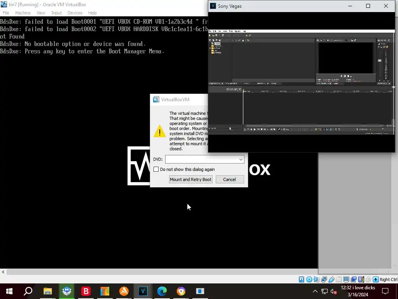This screenshot has width=398, height=299.
Task: Click the blue window app on taskbar
Action: point(200,291)
